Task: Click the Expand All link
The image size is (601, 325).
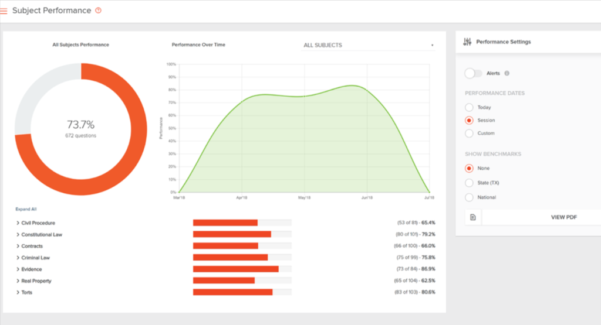Action: tap(26, 209)
